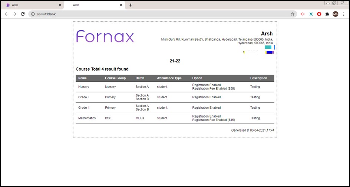Click the Description column header
The width and height of the screenshot is (350, 187).
258,78
